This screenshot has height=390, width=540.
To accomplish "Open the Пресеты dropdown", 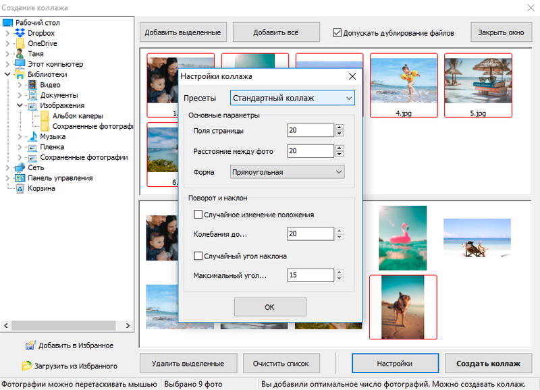I will (x=292, y=98).
